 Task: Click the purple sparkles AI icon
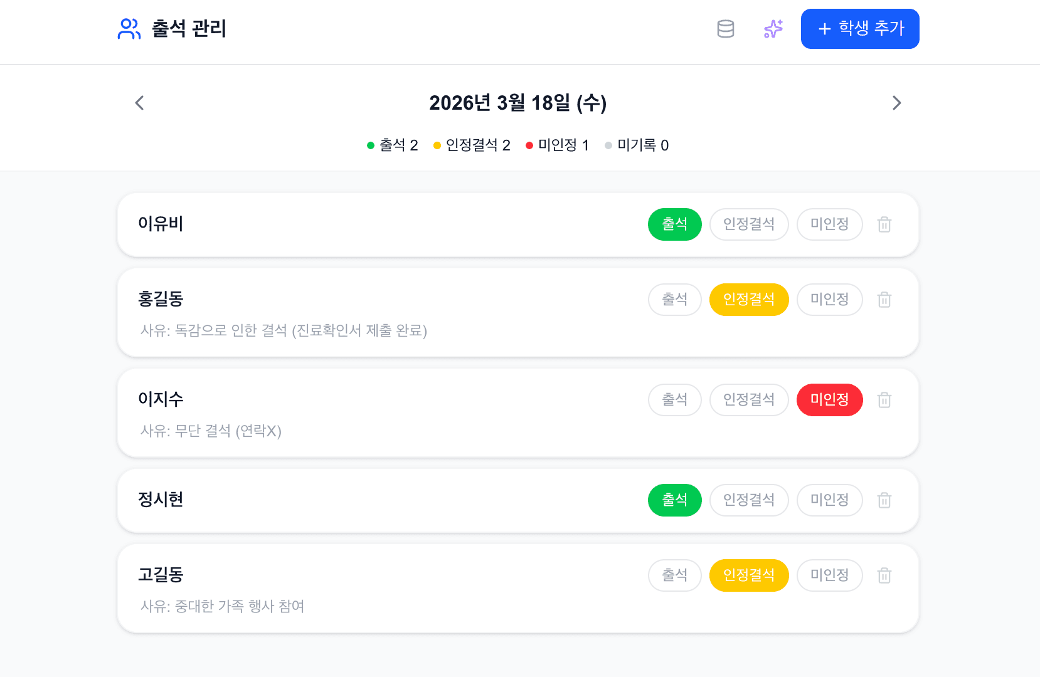click(x=773, y=29)
